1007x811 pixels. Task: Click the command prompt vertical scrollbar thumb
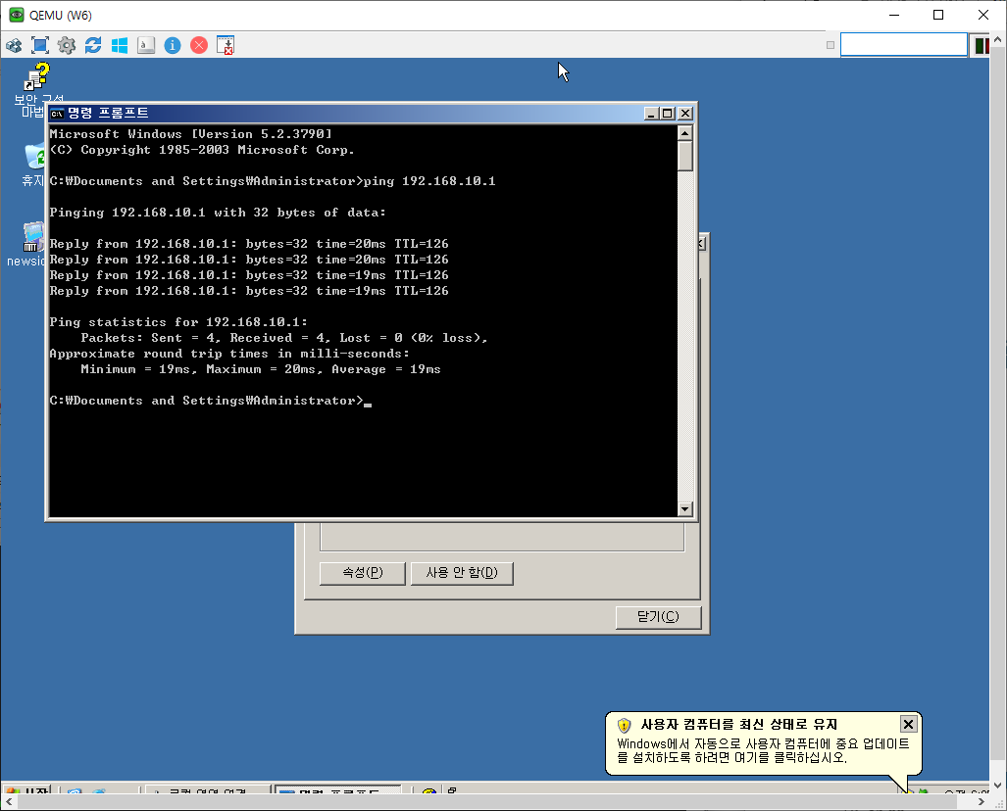pyautogui.click(x=685, y=156)
